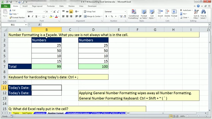Open the Topics sheet tab
Viewport: 212px width, 119px height.
[x=16, y=113]
